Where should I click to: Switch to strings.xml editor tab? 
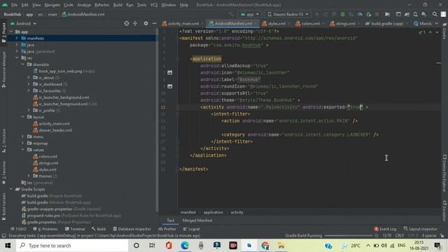click(343, 23)
